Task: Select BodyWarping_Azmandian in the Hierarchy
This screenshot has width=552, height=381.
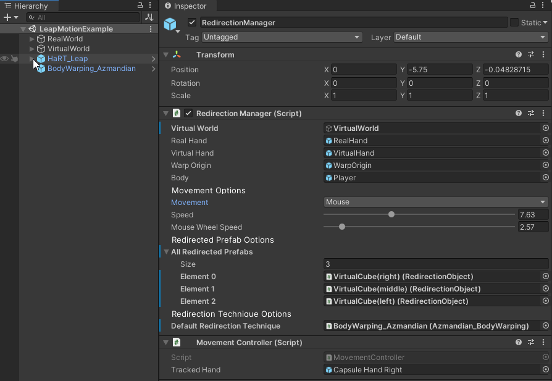Action: click(x=91, y=69)
